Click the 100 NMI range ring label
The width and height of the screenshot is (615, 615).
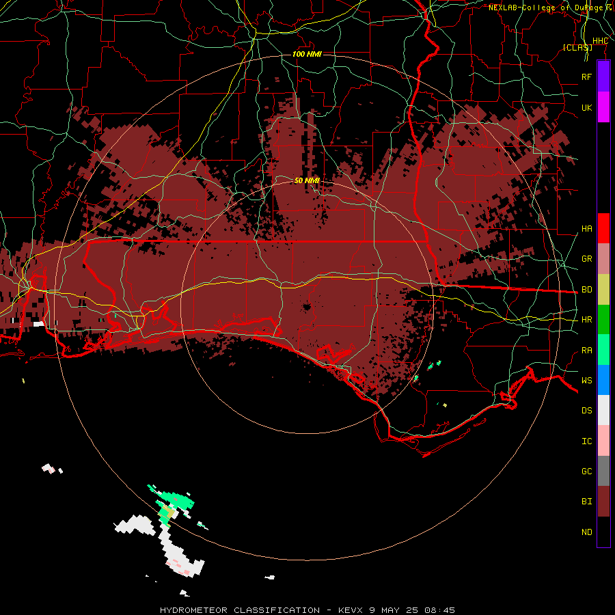307,54
